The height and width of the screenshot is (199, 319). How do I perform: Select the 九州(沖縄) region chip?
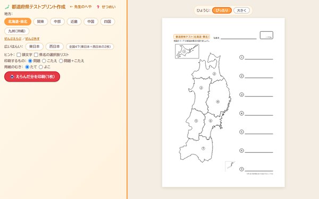17,31
